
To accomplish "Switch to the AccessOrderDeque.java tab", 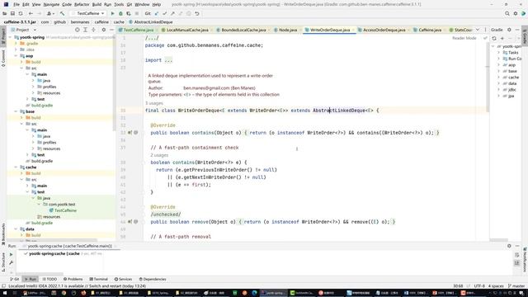I will 384,30.
